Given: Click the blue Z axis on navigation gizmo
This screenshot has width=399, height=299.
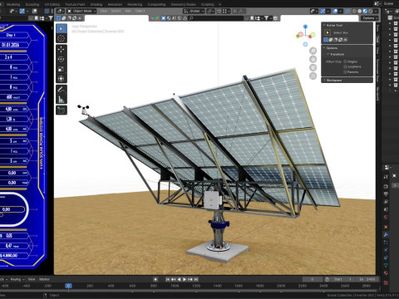Looking at the screenshot, I should [x=305, y=27].
